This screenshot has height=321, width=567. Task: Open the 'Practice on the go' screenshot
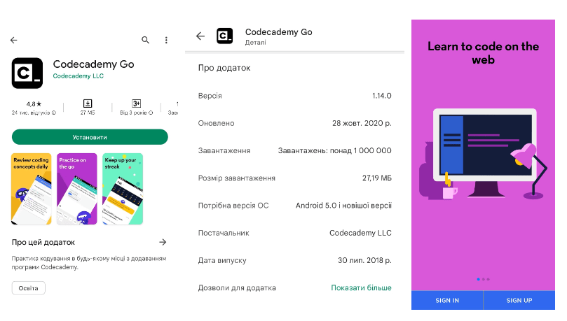pos(77,189)
